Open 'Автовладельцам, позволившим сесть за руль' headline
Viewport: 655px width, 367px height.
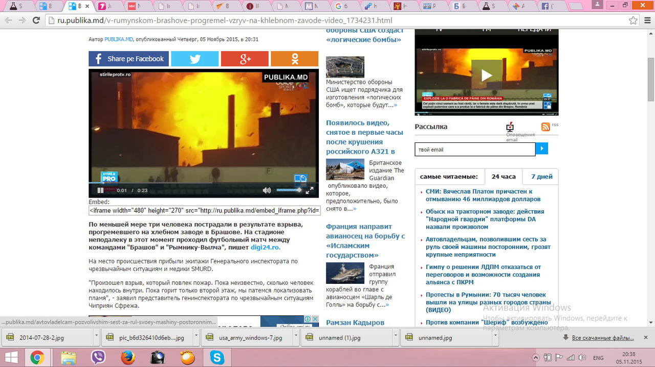coord(488,247)
